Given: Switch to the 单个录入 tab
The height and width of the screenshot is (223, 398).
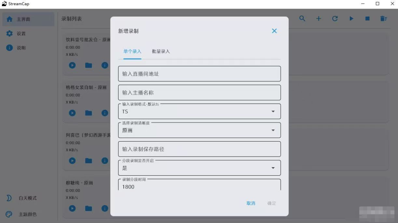Looking at the screenshot, I should pos(132,52).
